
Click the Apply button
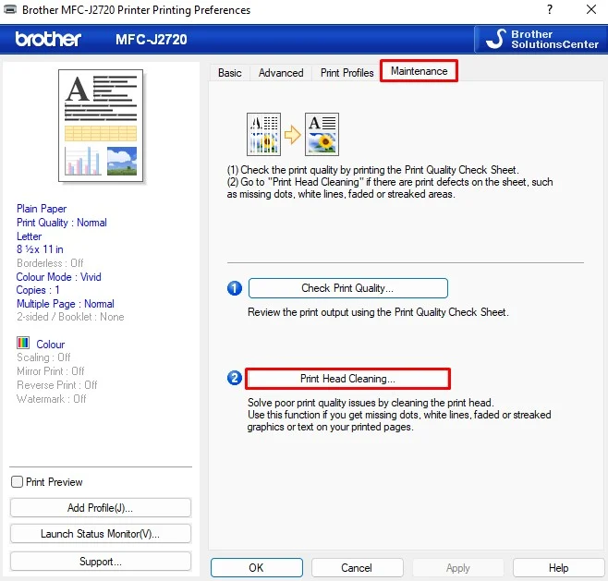(458, 568)
